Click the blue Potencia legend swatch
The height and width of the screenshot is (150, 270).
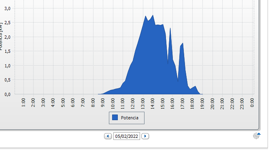pos(115,118)
